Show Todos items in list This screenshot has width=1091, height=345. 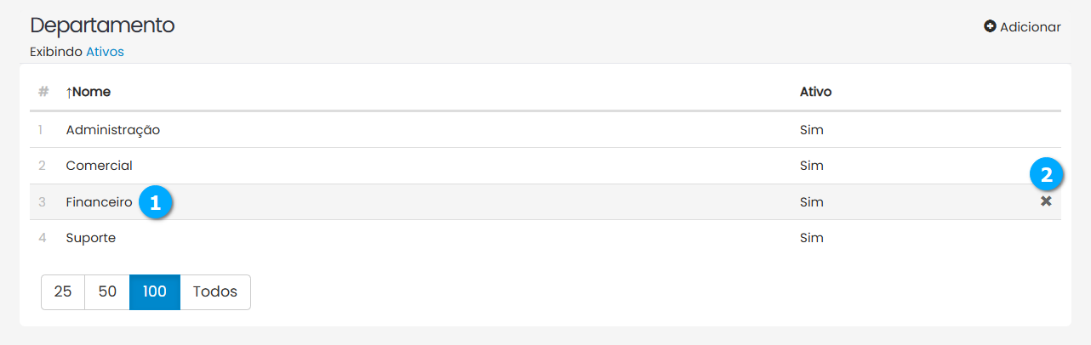coord(215,291)
